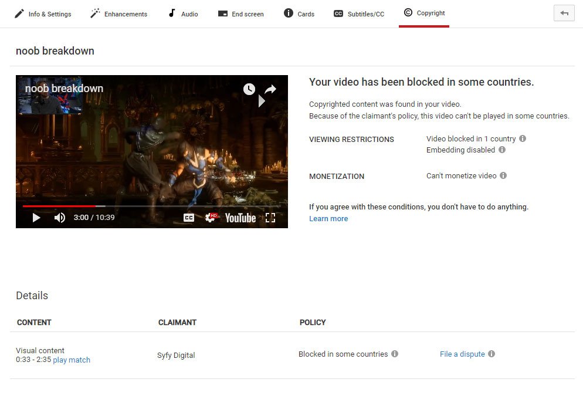Click File a dispute link
The width and height of the screenshot is (583, 396).
[x=462, y=354]
